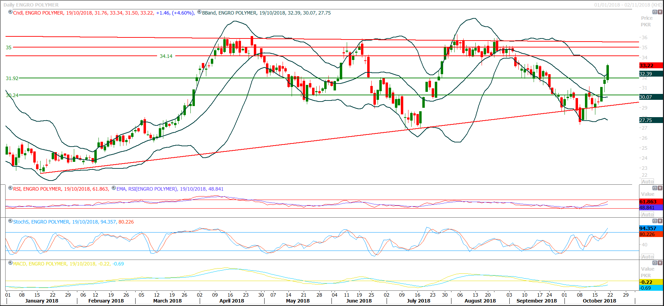Click the clock icon before RSI label
This screenshot has width=664, height=306.
point(10,188)
